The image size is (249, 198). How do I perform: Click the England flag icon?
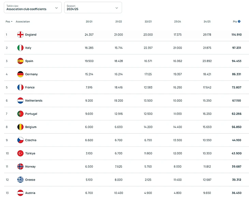click(x=20, y=35)
